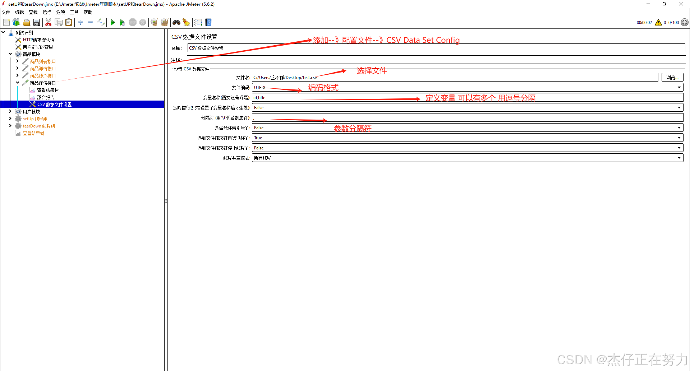Click the 文件名 path input field
690x371 pixels.
pos(455,78)
